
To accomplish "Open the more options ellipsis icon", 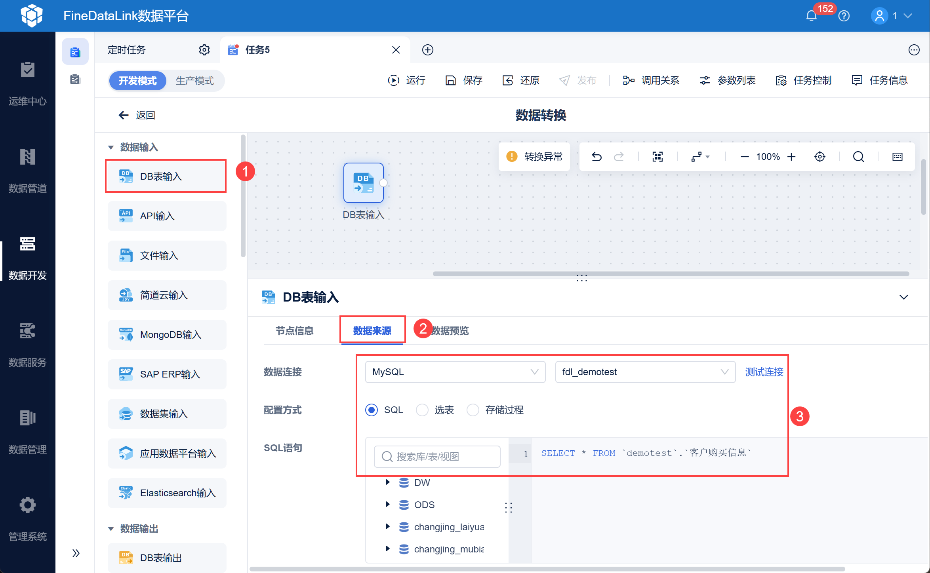I will click(914, 50).
